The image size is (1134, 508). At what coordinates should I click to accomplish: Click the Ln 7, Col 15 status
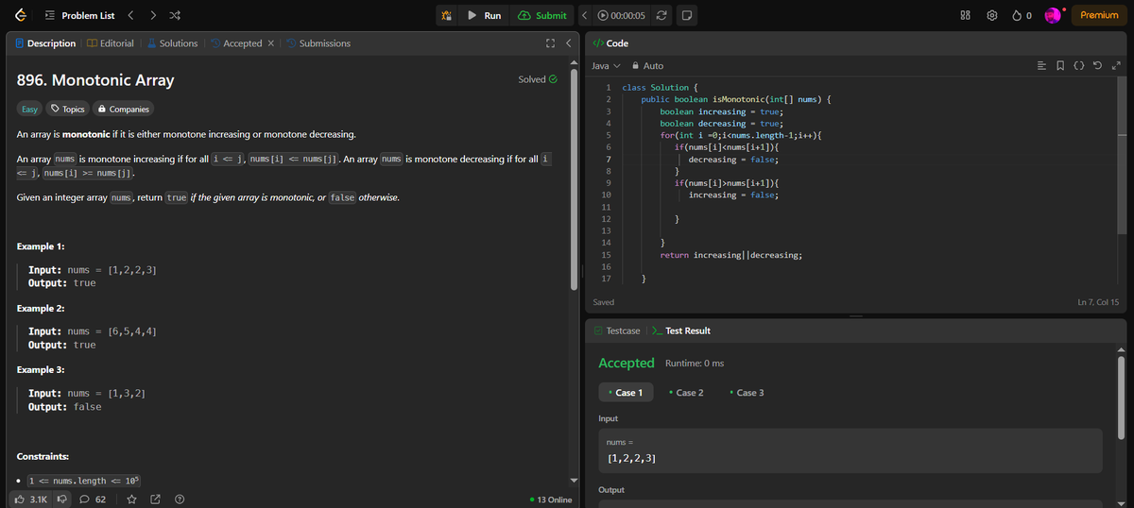coord(1098,302)
